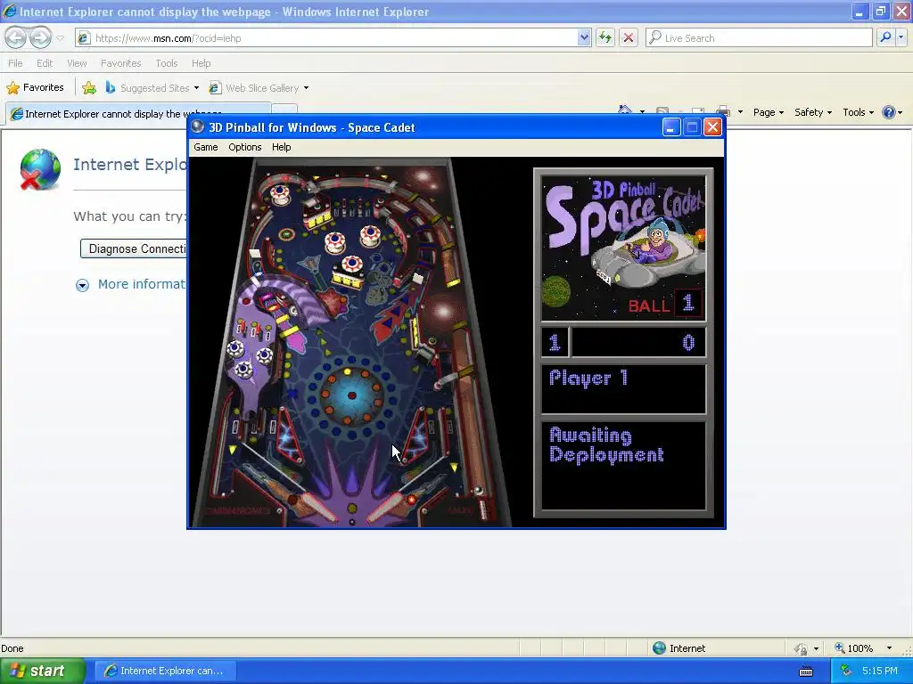The width and height of the screenshot is (913, 684).
Task: Click the IE Forward navigation arrow
Action: point(40,37)
